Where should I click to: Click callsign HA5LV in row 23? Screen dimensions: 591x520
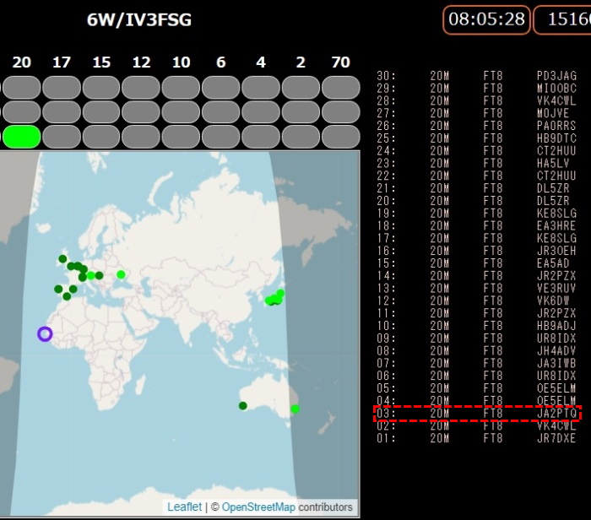[x=553, y=163]
